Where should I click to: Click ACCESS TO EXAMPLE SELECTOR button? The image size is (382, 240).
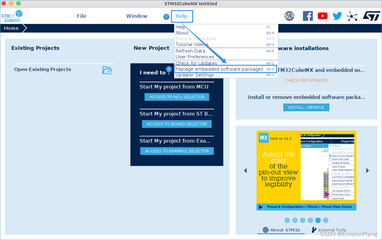(x=177, y=151)
